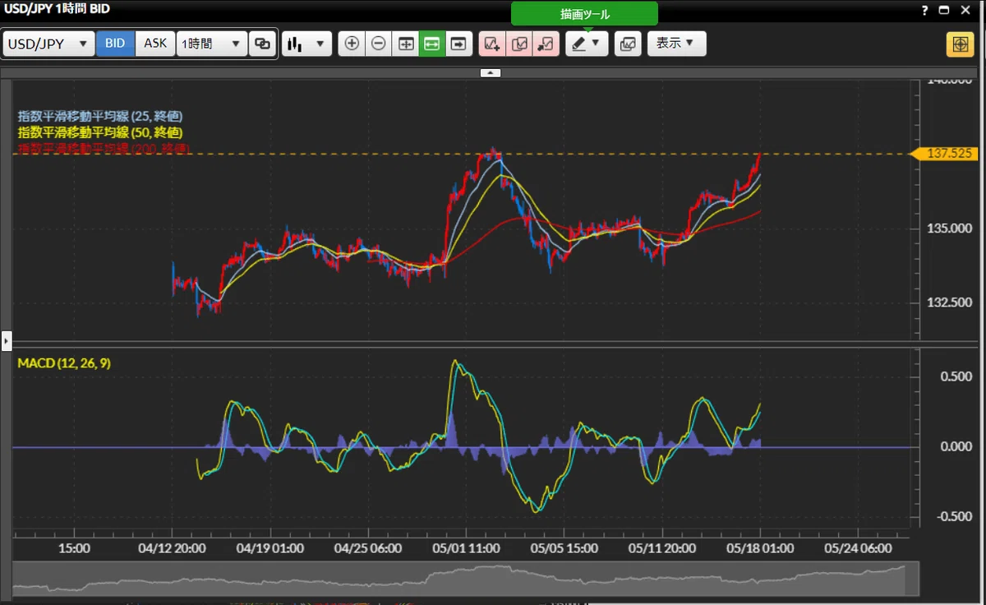Select the BID price toggle

[116, 44]
